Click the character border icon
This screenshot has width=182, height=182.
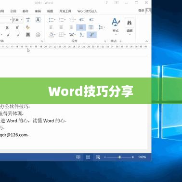38,20
